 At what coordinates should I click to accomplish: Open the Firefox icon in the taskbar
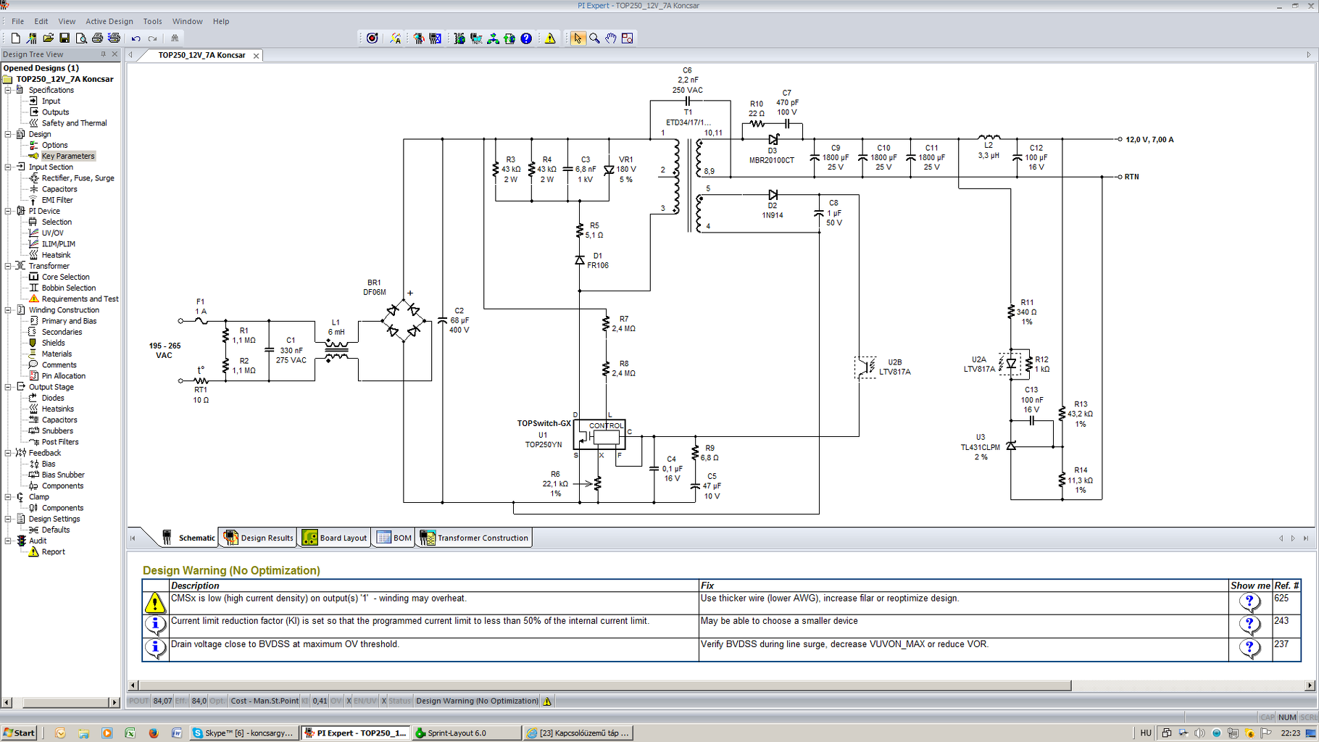pos(154,733)
